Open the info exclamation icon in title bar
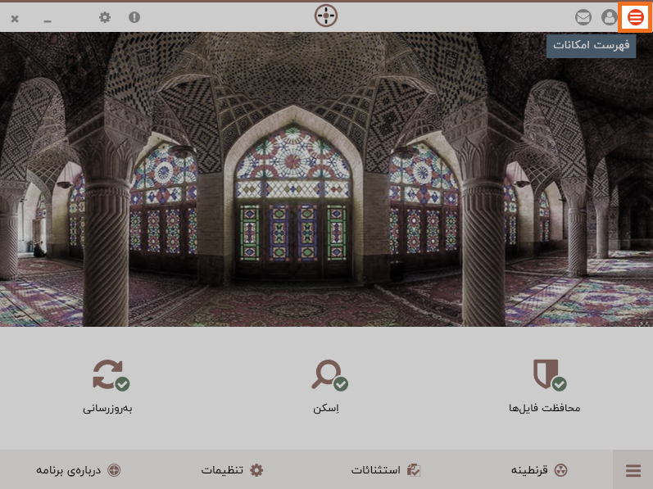 (x=134, y=17)
